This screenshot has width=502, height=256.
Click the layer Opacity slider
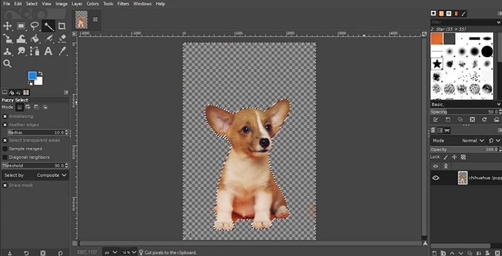(466, 149)
